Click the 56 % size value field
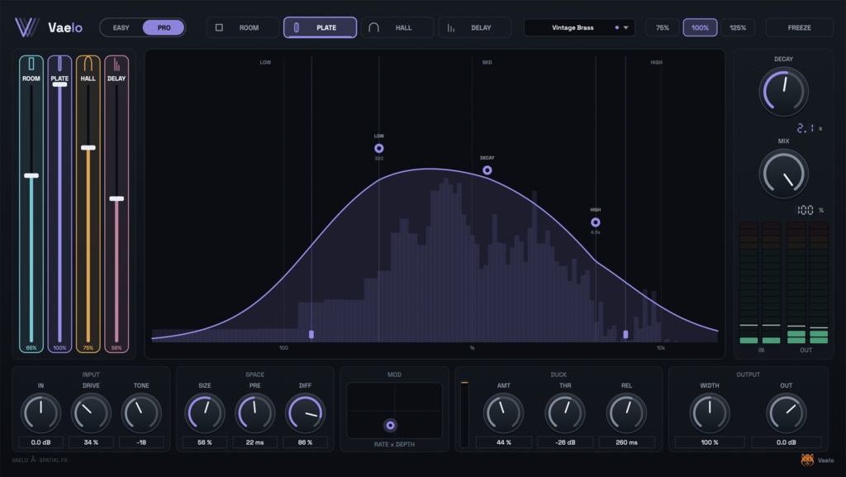Viewport: 846px width, 477px height. pos(205,442)
